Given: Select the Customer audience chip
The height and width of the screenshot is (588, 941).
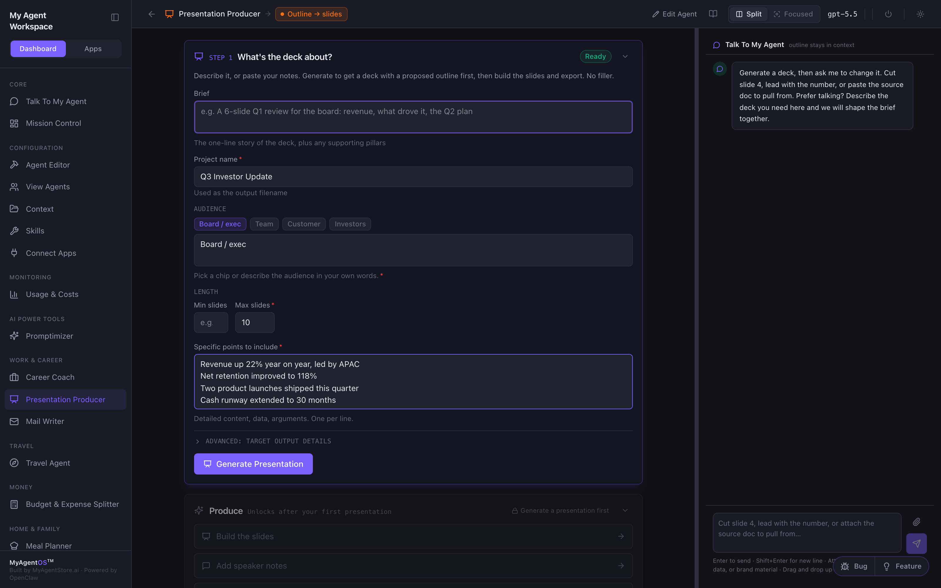Looking at the screenshot, I should coord(304,224).
